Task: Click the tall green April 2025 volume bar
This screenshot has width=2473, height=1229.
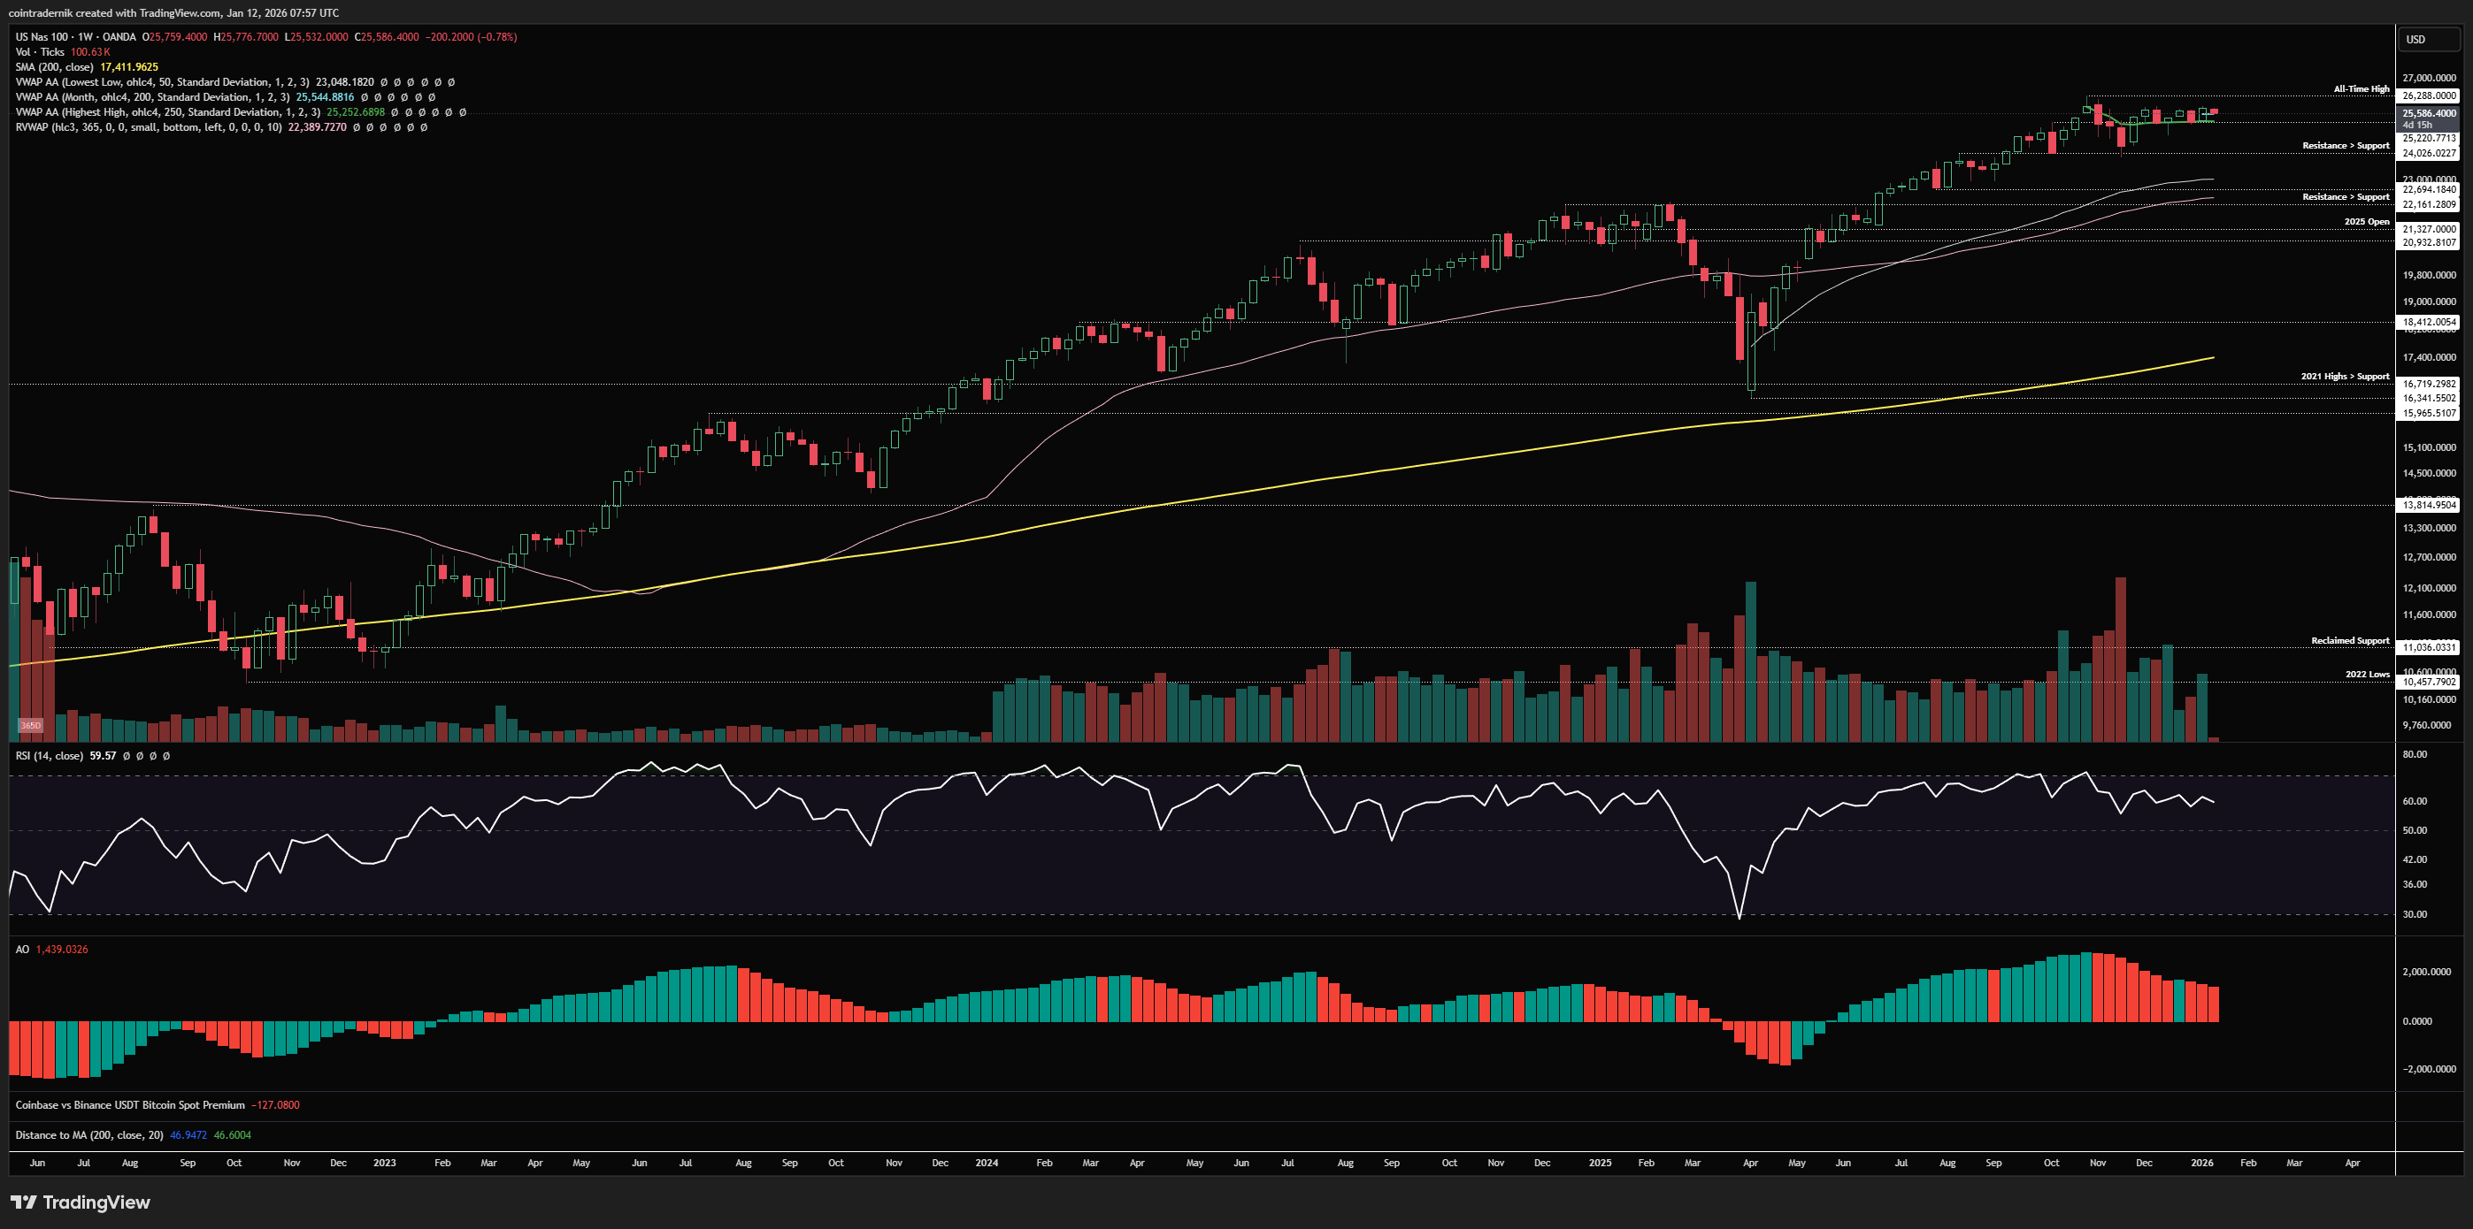Action: [x=1750, y=662]
